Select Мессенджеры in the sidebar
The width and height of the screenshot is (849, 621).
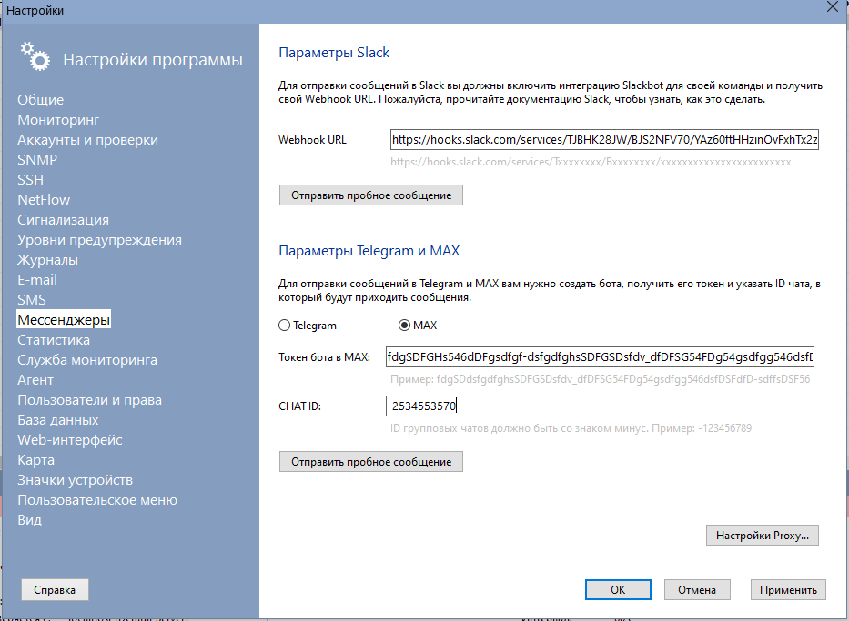(64, 320)
